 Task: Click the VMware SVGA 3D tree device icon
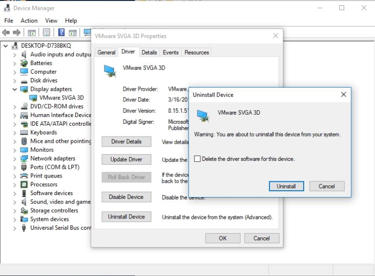[x=33, y=98]
